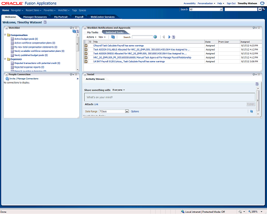Click the Worklist toolbar refresh icon

pos(113,37)
